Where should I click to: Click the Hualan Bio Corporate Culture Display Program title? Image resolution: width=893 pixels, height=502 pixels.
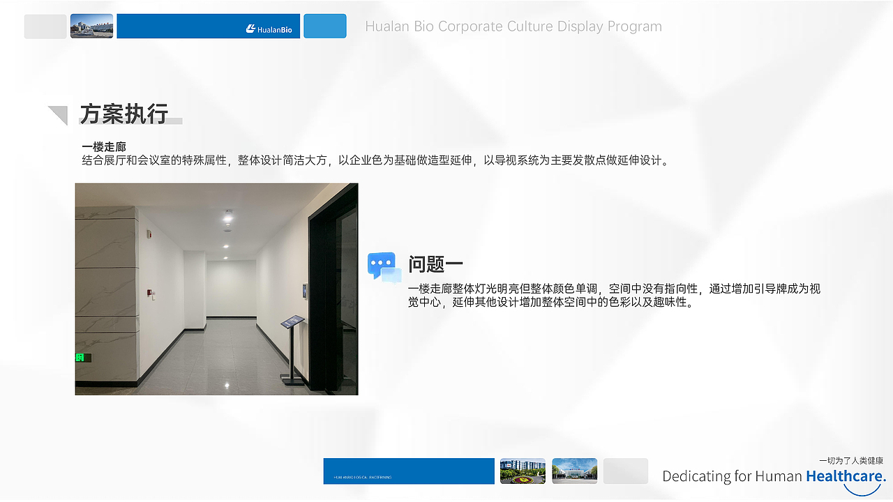[513, 26]
